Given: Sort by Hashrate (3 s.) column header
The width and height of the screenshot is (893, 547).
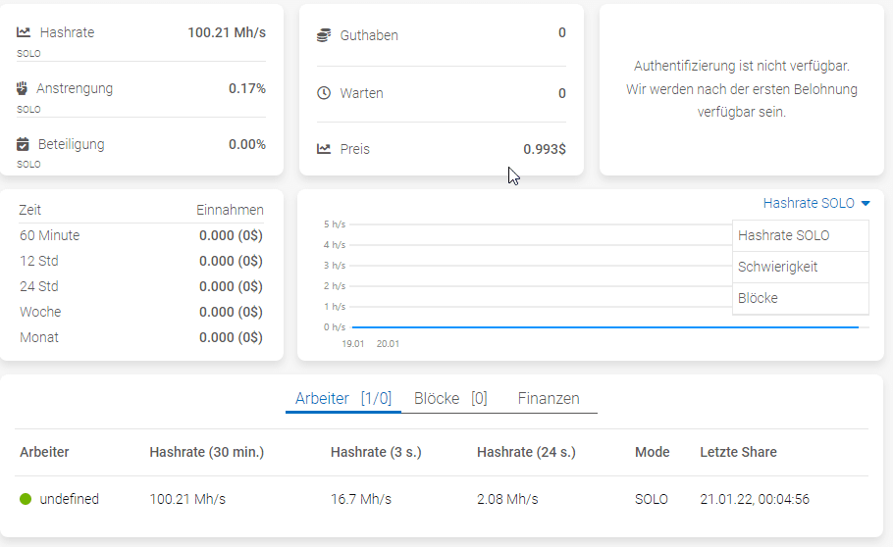Looking at the screenshot, I should [x=376, y=452].
